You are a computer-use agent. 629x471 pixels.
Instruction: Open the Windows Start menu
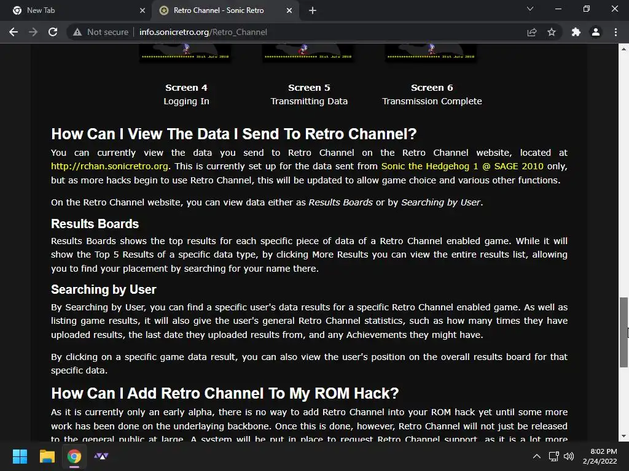pos(20,456)
